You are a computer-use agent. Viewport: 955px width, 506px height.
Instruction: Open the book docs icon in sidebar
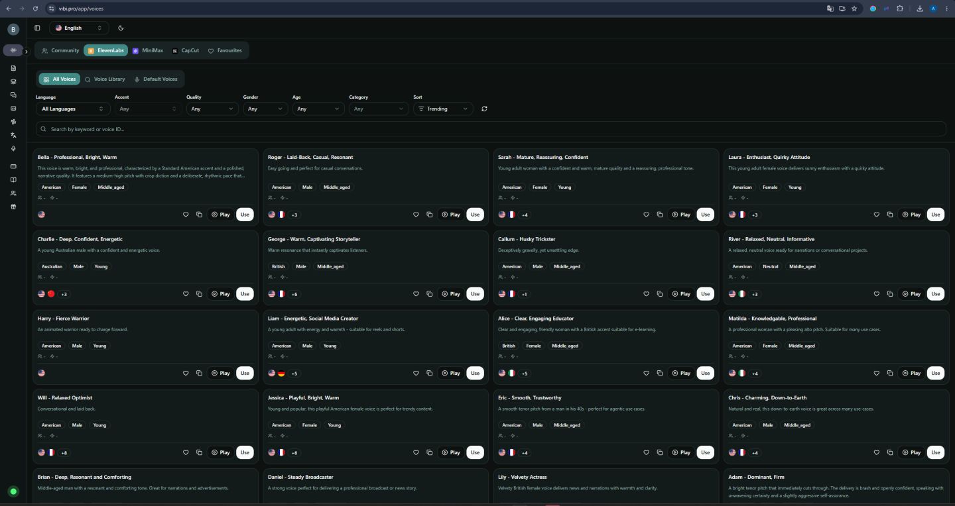click(13, 179)
